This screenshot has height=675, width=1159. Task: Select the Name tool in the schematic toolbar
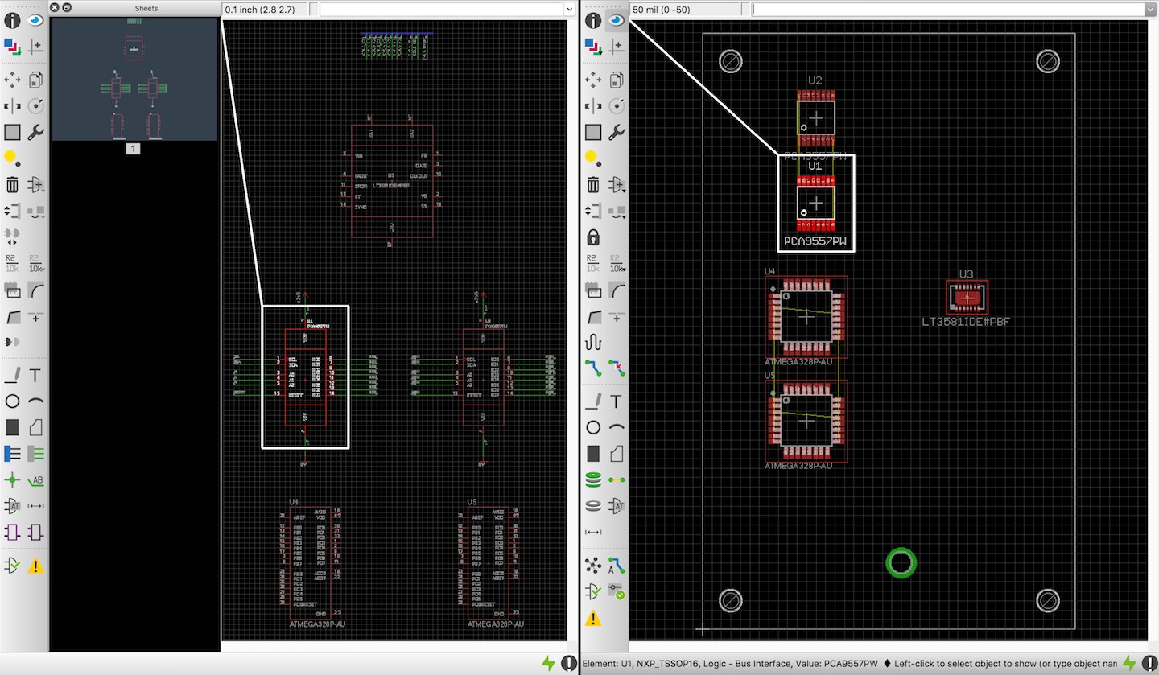[x=13, y=263]
